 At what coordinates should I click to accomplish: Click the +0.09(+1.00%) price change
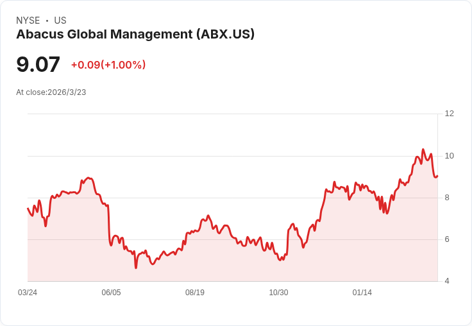(108, 65)
